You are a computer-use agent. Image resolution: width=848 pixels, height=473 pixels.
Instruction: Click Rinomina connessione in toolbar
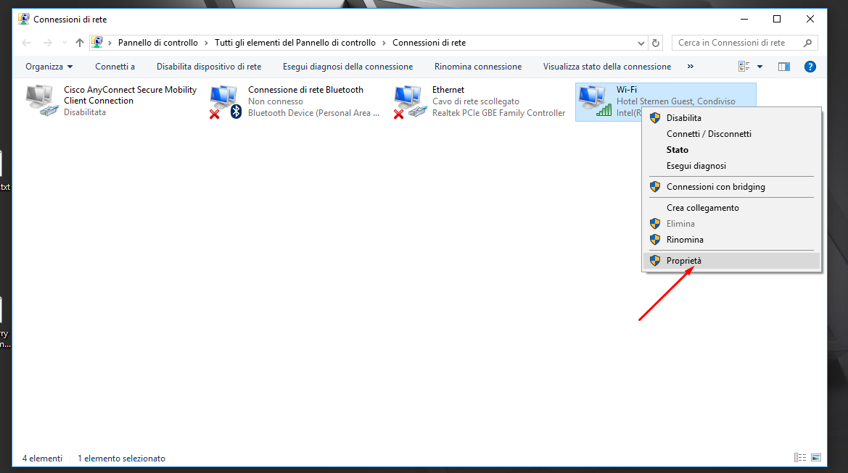[x=478, y=67]
